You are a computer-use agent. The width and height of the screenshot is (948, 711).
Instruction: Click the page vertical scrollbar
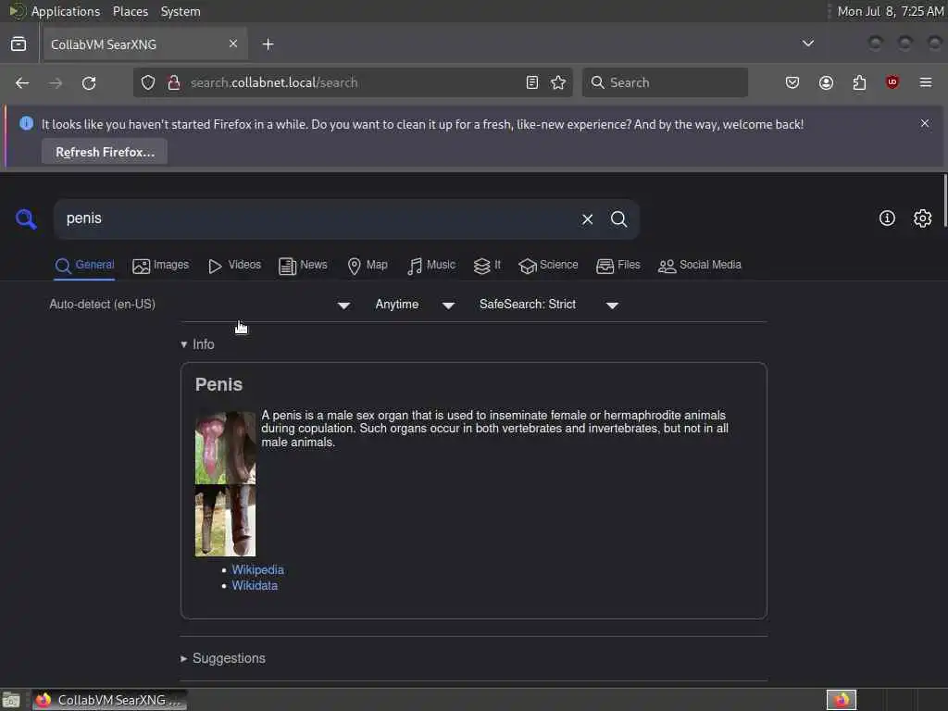[944, 201]
